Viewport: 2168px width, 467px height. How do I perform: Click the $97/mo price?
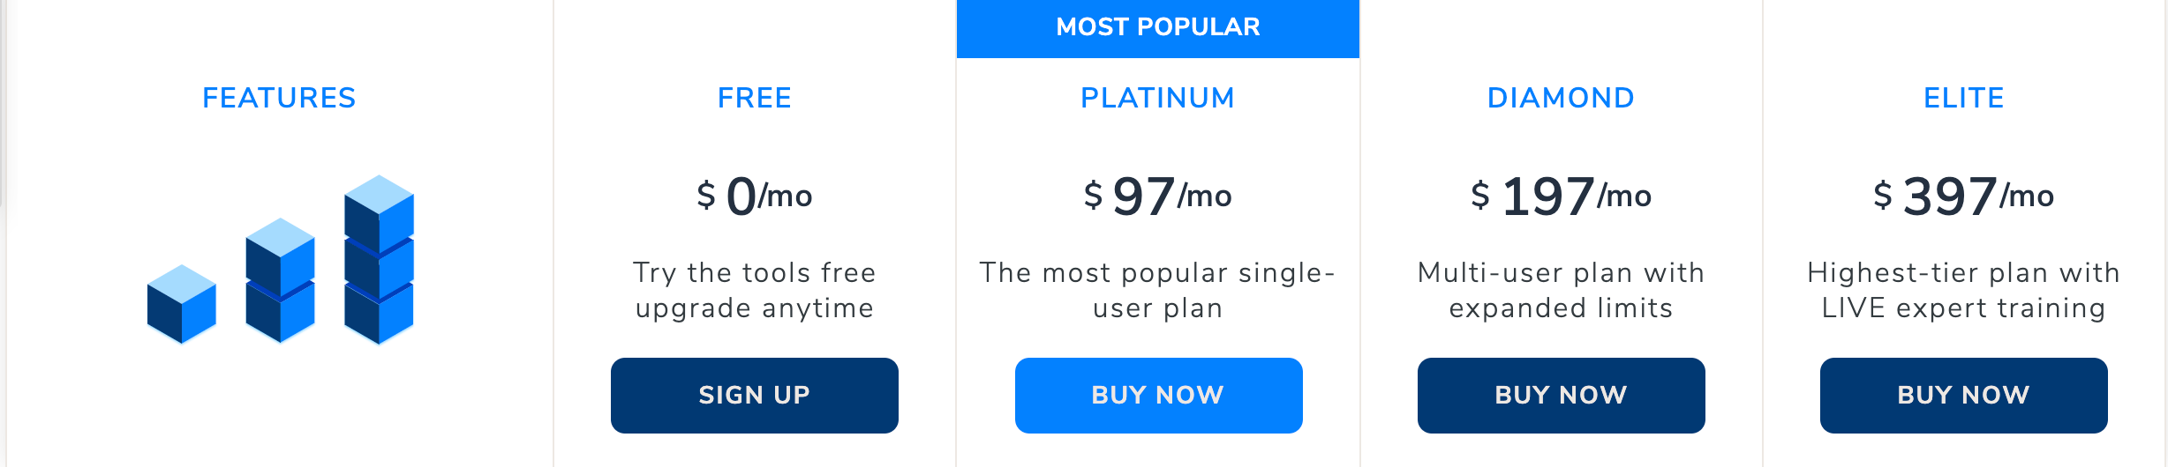click(1157, 196)
